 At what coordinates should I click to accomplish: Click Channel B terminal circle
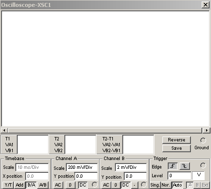[144, 185]
